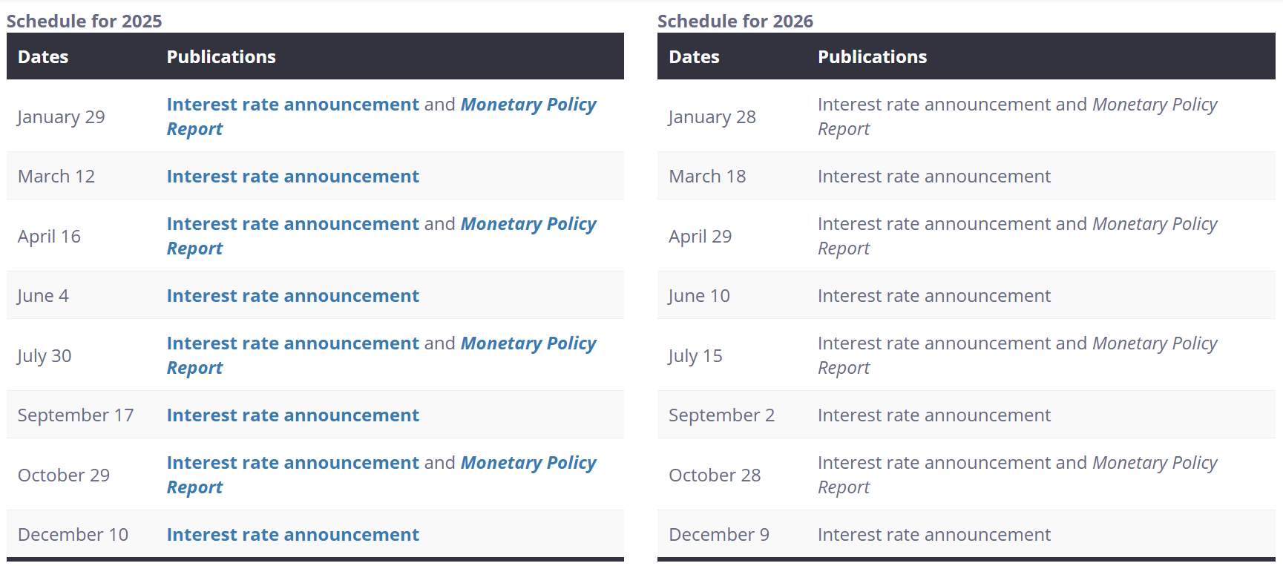
Task: Open the September 17 Interest rate announcement link
Action: (x=292, y=415)
